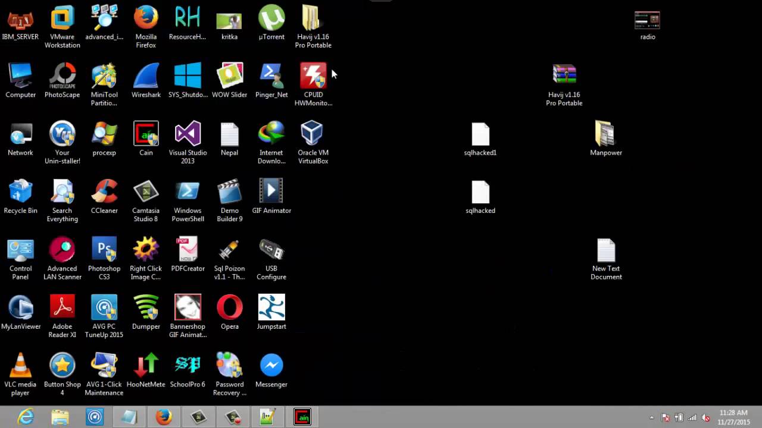Open the IBM_SERVER desktop shortcut
Screen dimensions: 762x428
pyautogui.click(x=20, y=24)
